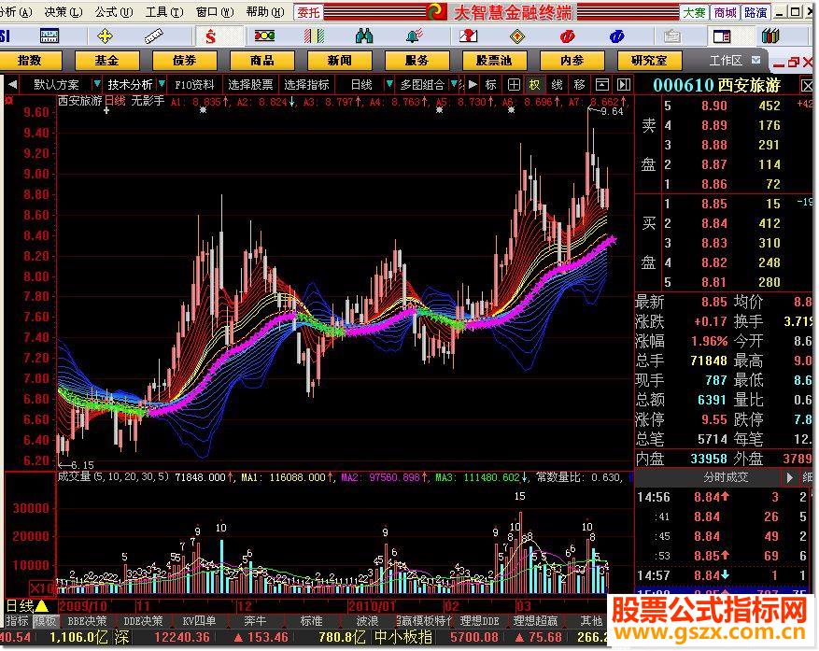Click the 债券 yellow button

point(184,60)
